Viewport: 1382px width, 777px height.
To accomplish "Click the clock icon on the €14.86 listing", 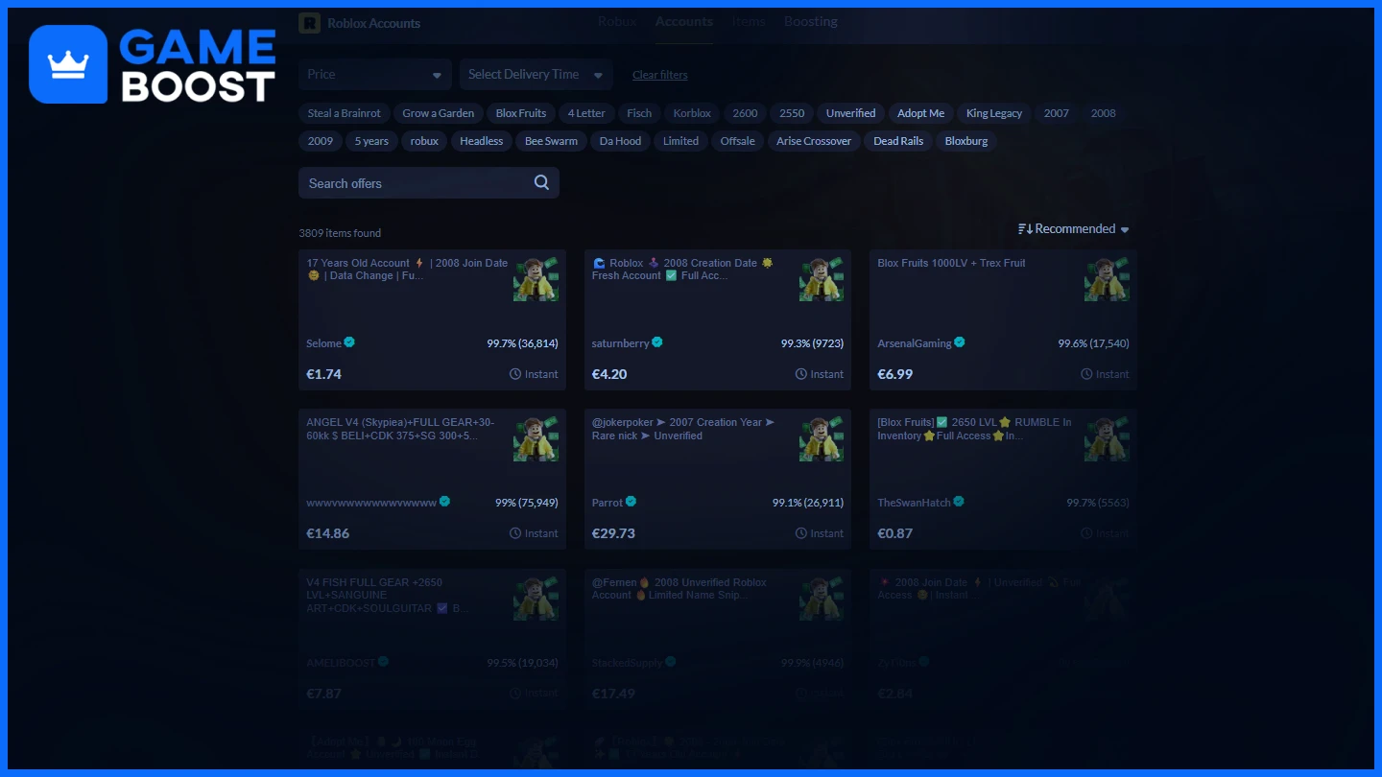I will click(515, 533).
